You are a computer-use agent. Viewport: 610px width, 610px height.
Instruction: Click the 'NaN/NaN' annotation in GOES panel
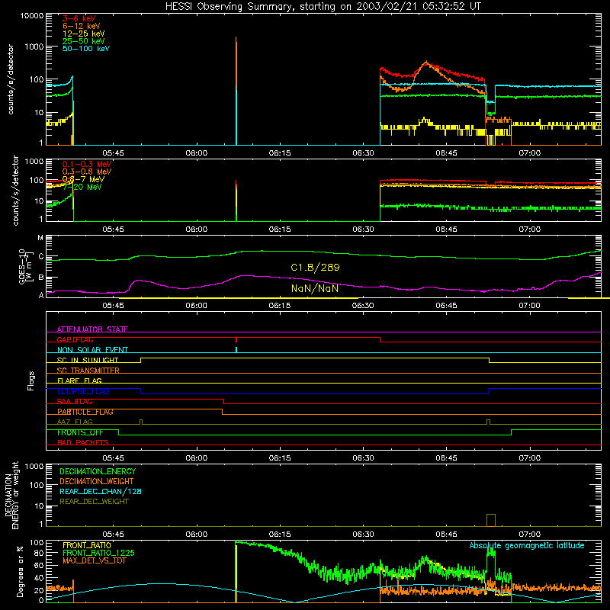point(315,288)
